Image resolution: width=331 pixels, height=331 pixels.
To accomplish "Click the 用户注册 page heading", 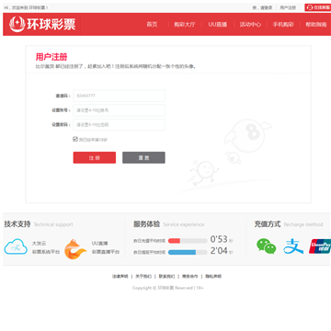I will [x=51, y=57].
